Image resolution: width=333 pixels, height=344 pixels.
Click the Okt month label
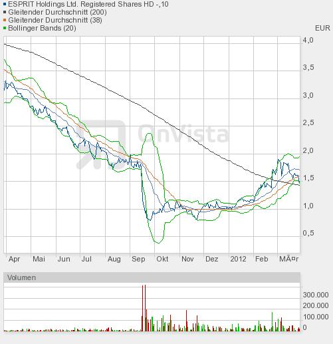point(162,259)
